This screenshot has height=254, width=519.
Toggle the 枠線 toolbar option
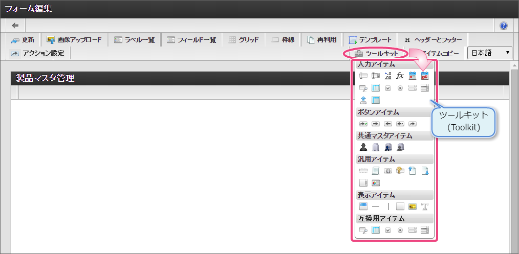click(283, 40)
